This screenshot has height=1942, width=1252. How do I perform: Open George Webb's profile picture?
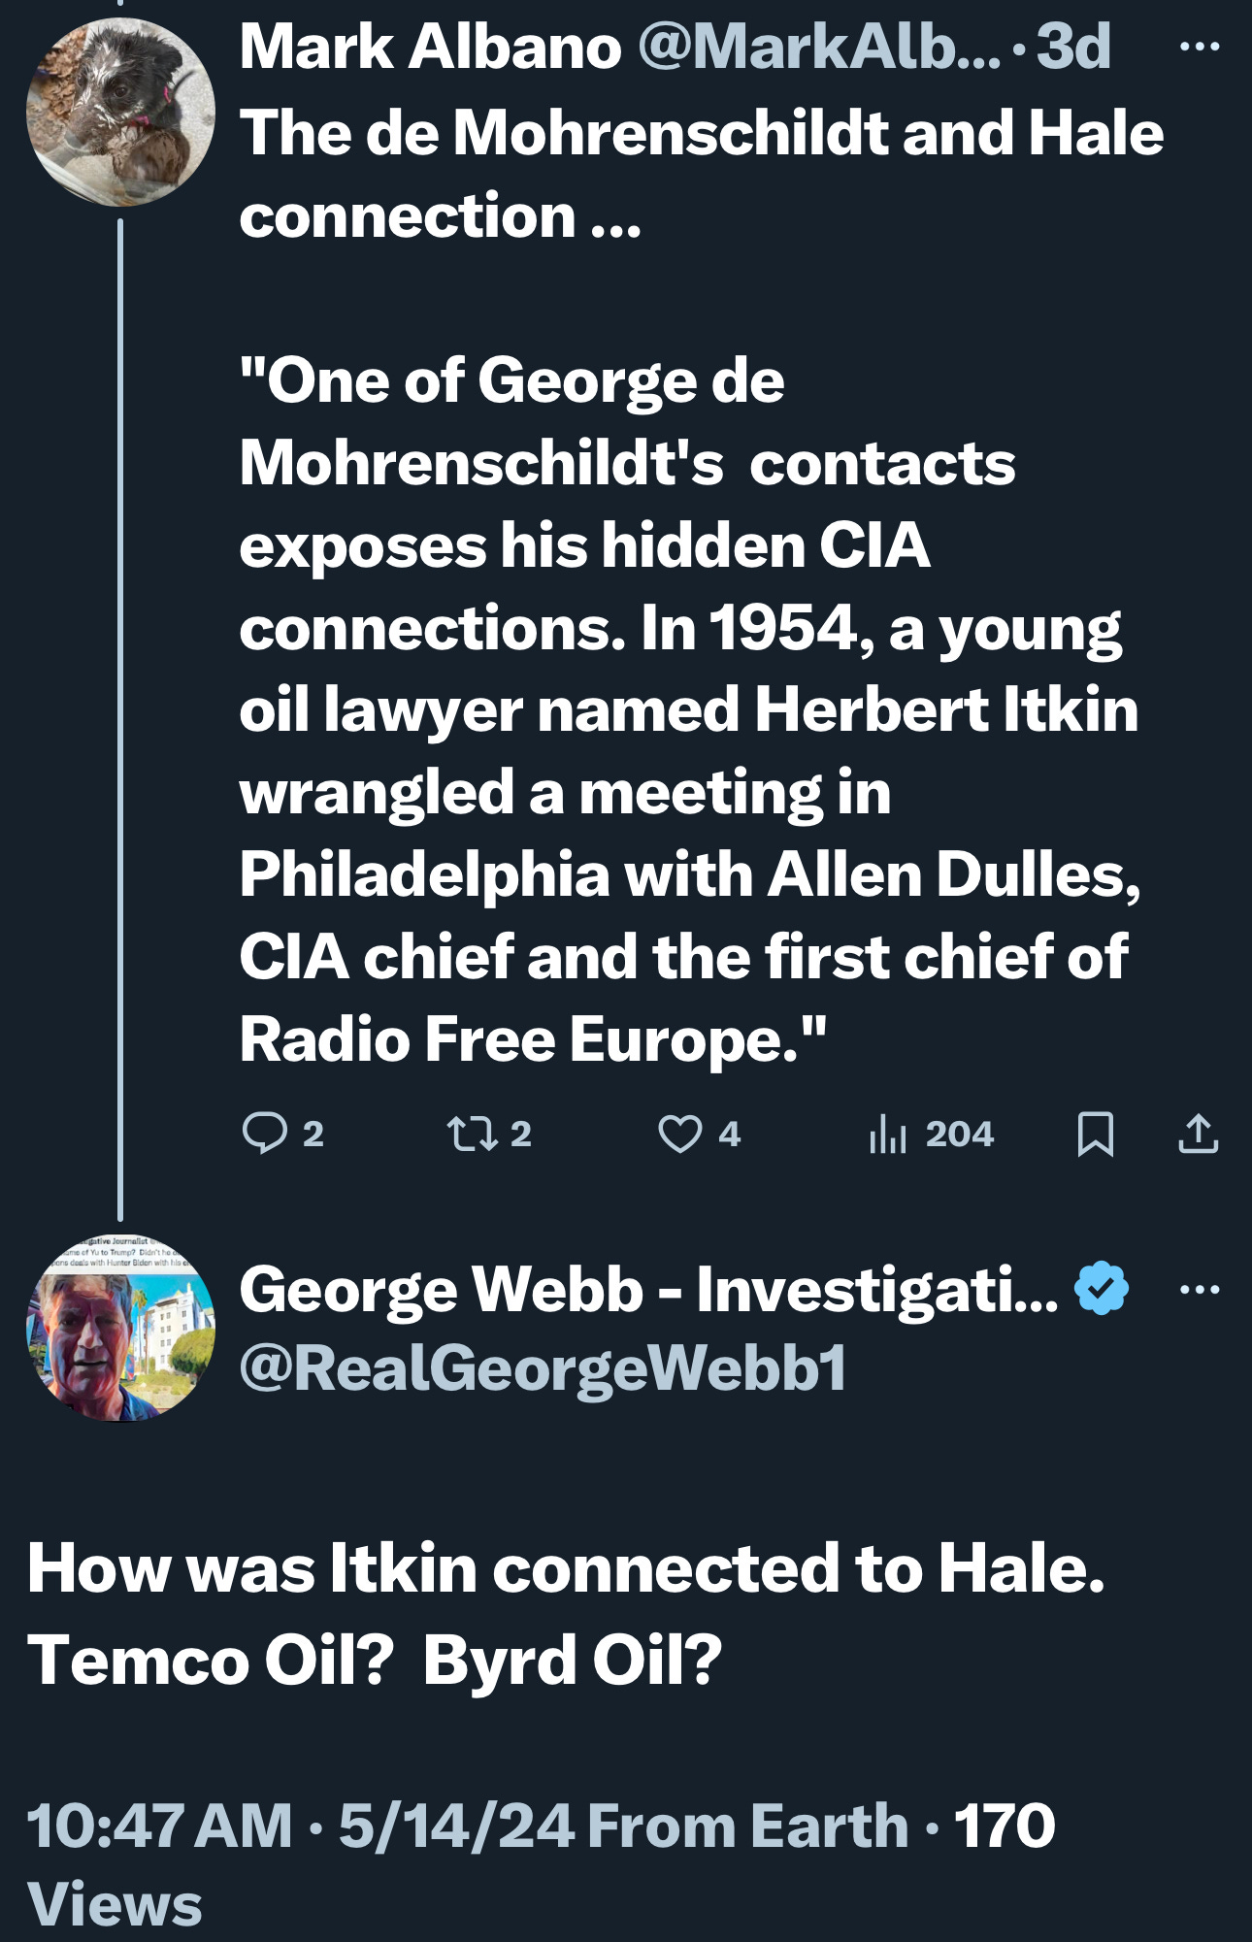coord(120,1328)
